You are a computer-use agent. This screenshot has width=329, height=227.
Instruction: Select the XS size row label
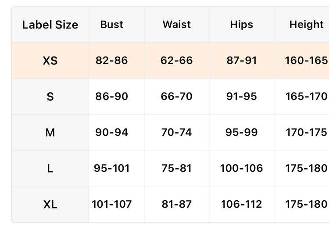tap(50, 60)
